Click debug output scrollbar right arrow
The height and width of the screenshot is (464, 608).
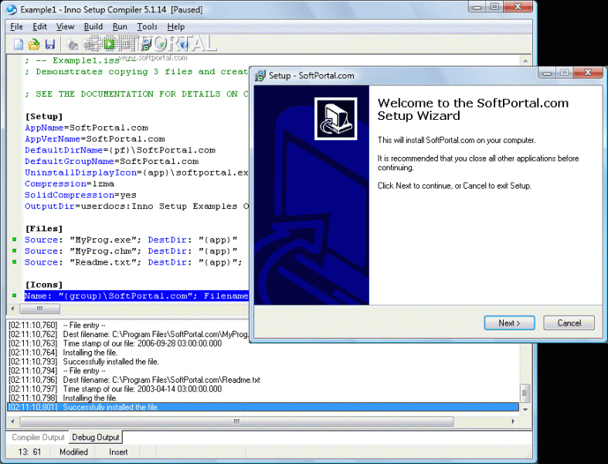(x=514, y=421)
